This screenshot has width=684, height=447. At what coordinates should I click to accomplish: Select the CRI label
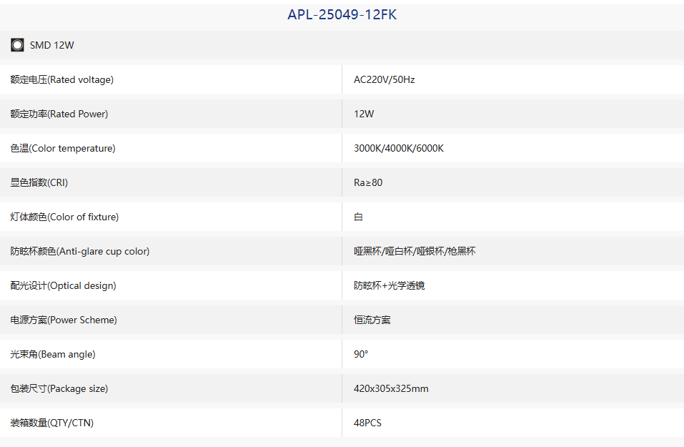[39, 182]
